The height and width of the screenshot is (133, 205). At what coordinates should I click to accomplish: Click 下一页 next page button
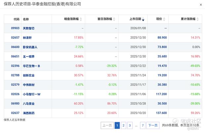click(x=153, y=125)
